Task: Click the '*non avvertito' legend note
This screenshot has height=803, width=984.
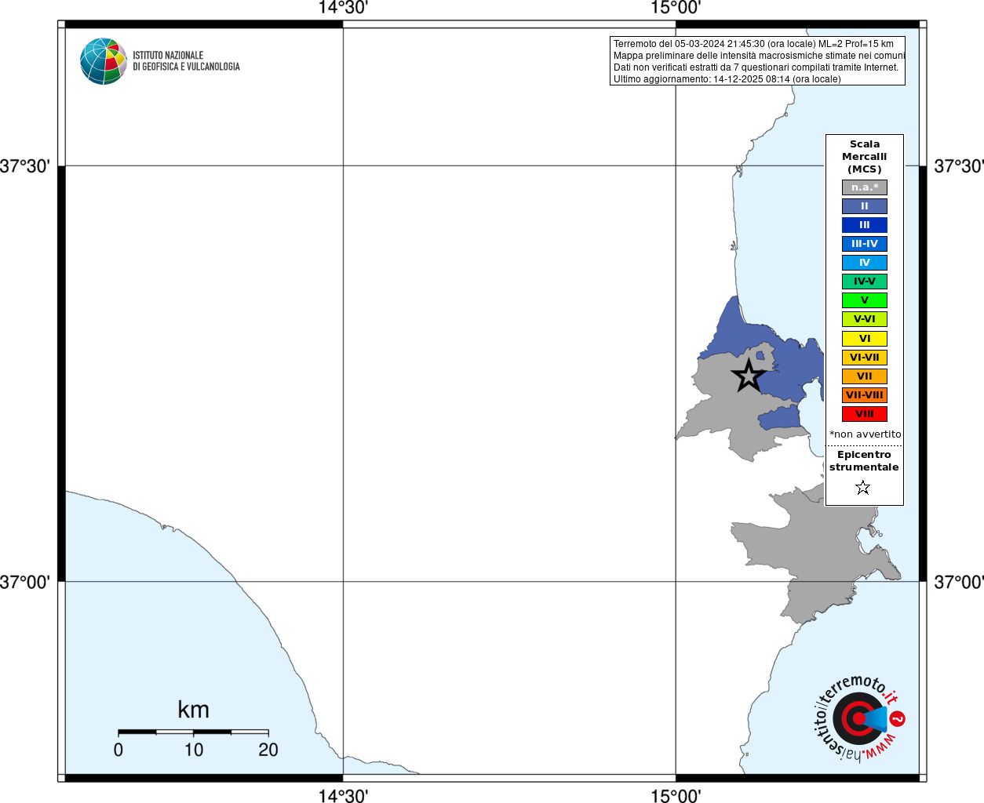Action: click(865, 434)
